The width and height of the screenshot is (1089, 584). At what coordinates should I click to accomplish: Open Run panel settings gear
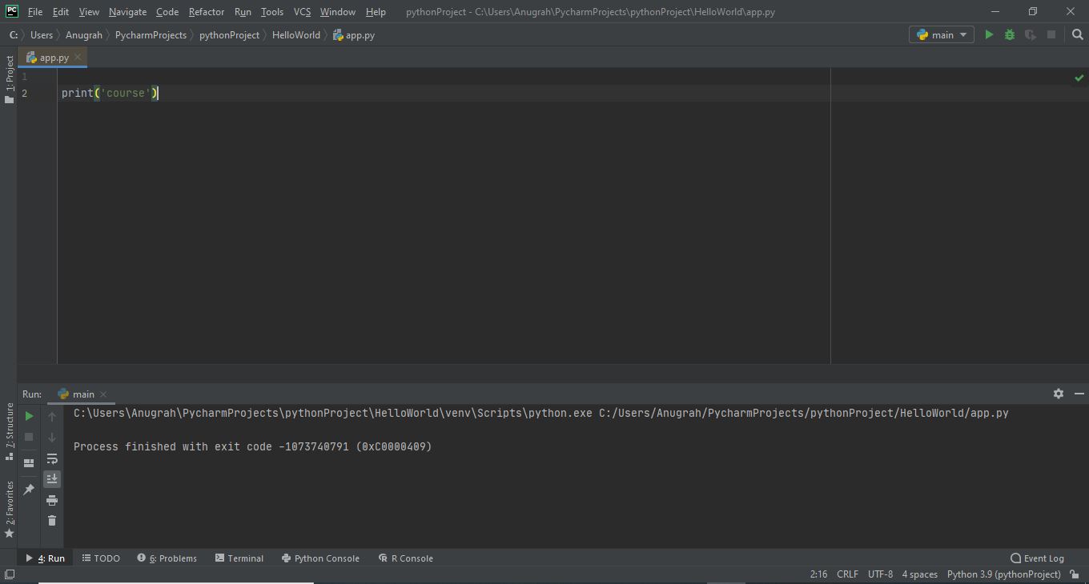[1058, 394]
